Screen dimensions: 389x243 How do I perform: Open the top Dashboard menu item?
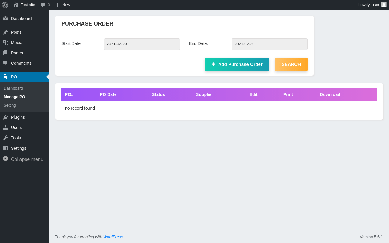pos(24,19)
